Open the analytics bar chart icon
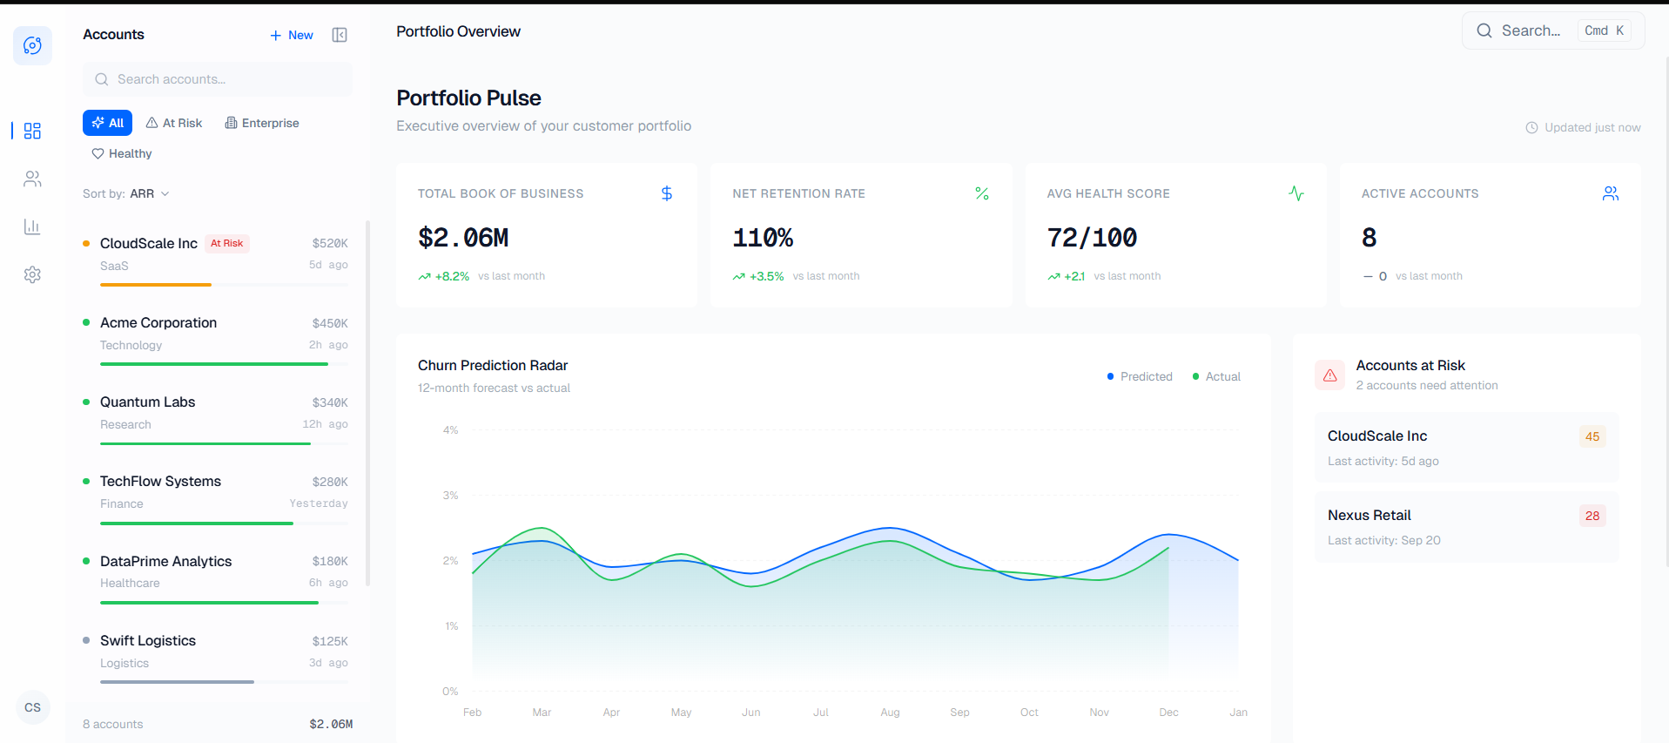 coord(32,226)
